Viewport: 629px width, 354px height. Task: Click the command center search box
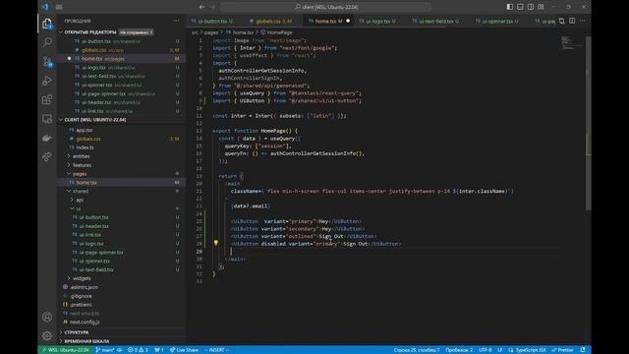325,7
